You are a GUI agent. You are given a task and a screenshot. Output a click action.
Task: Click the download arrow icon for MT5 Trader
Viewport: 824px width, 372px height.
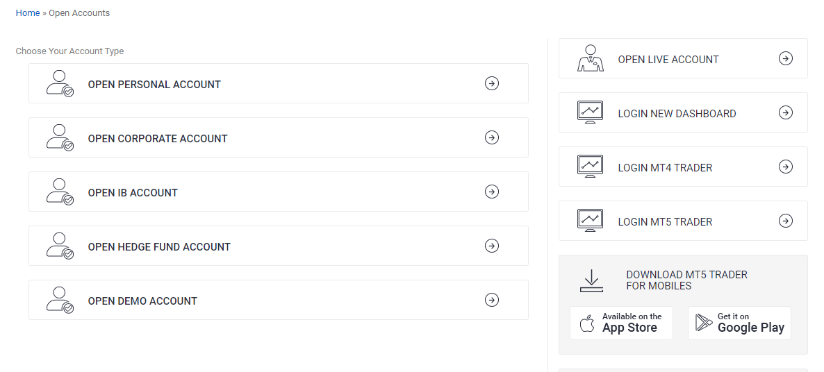(591, 280)
